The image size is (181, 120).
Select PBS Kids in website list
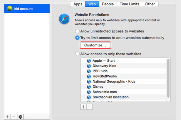click(x=101, y=71)
